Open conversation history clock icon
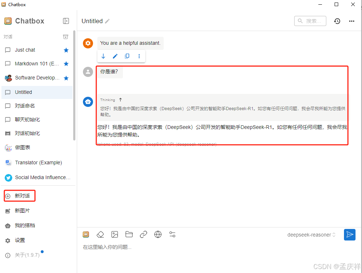 [x=337, y=21]
